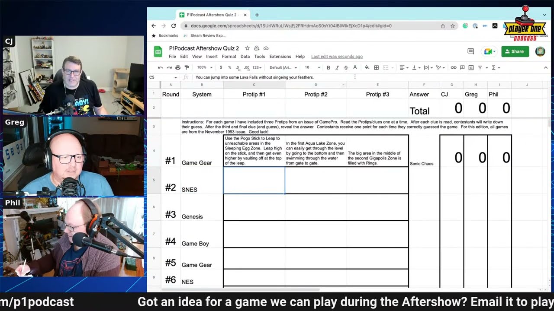Image resolution: width=554 pixels, height=311 pixels.
Task: Open the fill color picker
Action: 367,67
